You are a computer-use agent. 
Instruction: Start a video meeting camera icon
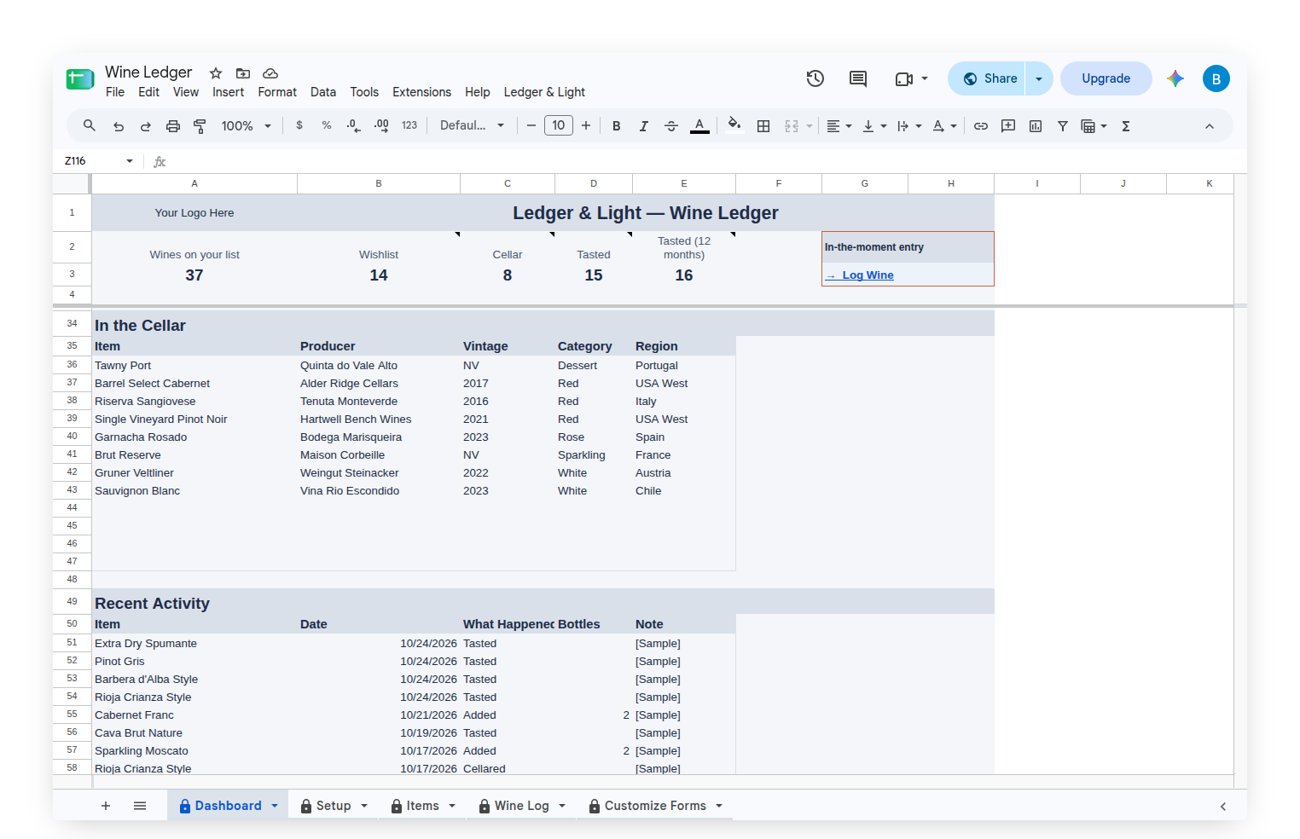pyautogui.click(x=904, y=78)
